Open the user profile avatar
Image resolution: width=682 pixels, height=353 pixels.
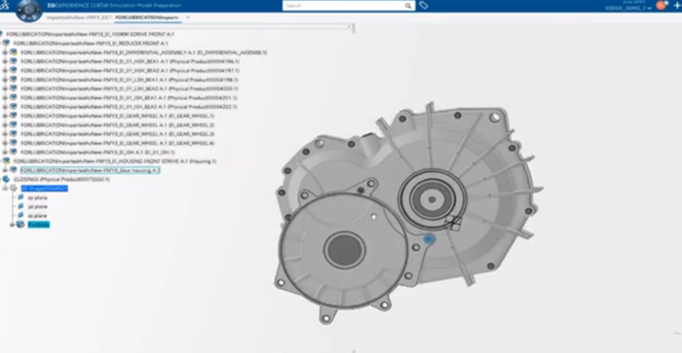pyautogui.click(x=662, y=5)
